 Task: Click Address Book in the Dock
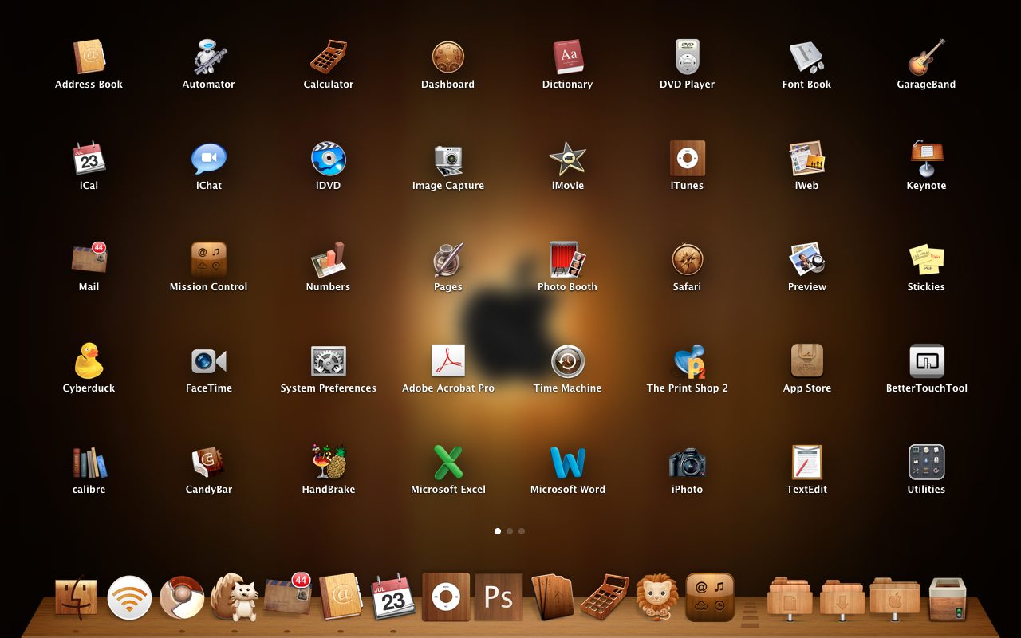click(x=341, y=597)
